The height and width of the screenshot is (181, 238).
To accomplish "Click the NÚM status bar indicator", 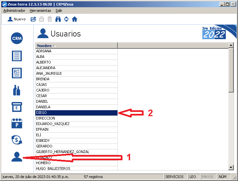I will pyautogui.click(x=224, y=177).
